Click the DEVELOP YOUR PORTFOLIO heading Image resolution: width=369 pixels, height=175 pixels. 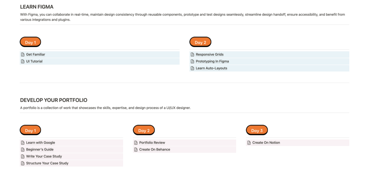pyautogui.click(x=54, y=100)
